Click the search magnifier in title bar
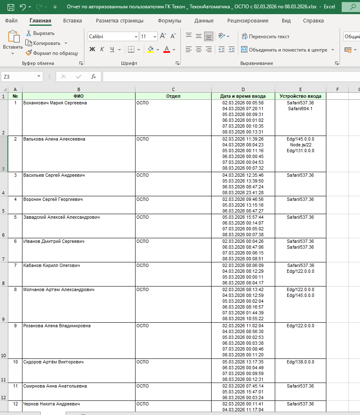 (353, 7)
